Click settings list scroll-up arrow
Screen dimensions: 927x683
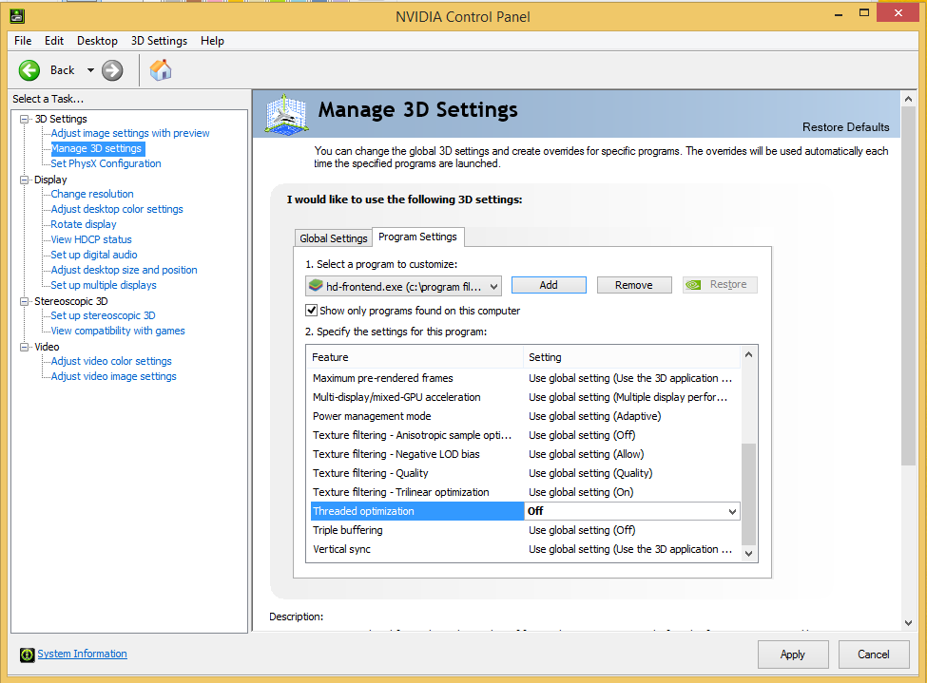pos(749,354)
